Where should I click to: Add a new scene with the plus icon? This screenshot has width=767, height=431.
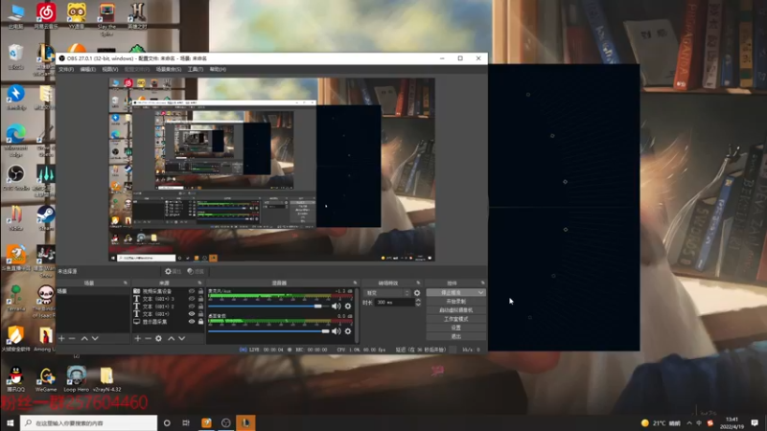click(x=61, y=338)
